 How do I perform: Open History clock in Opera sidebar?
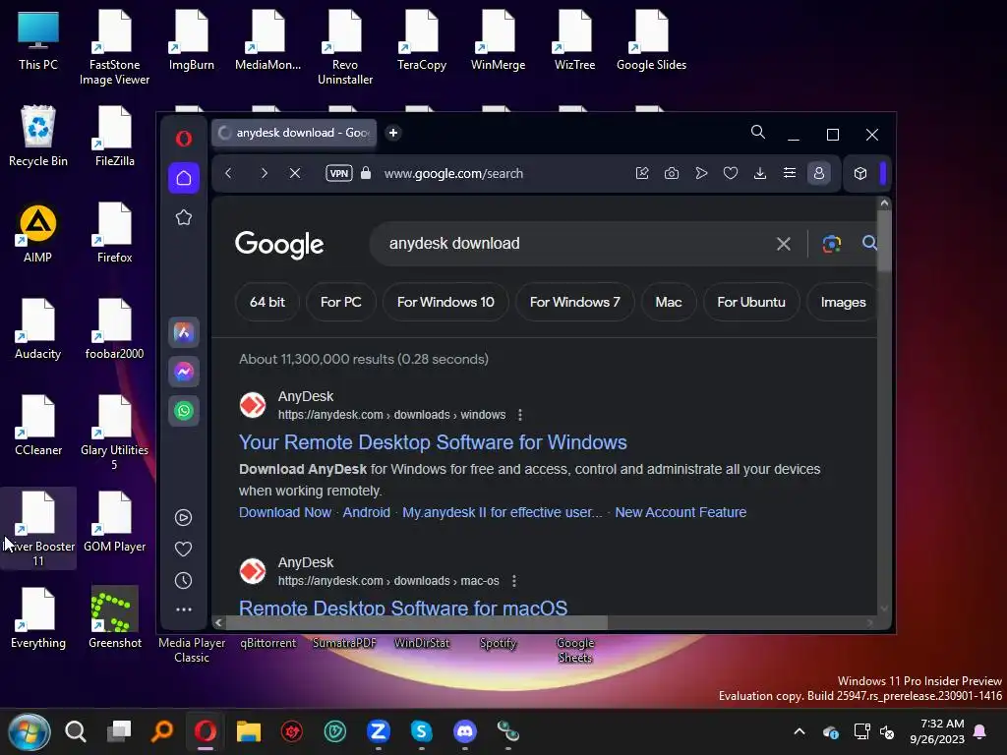click(x=184, y=580)
